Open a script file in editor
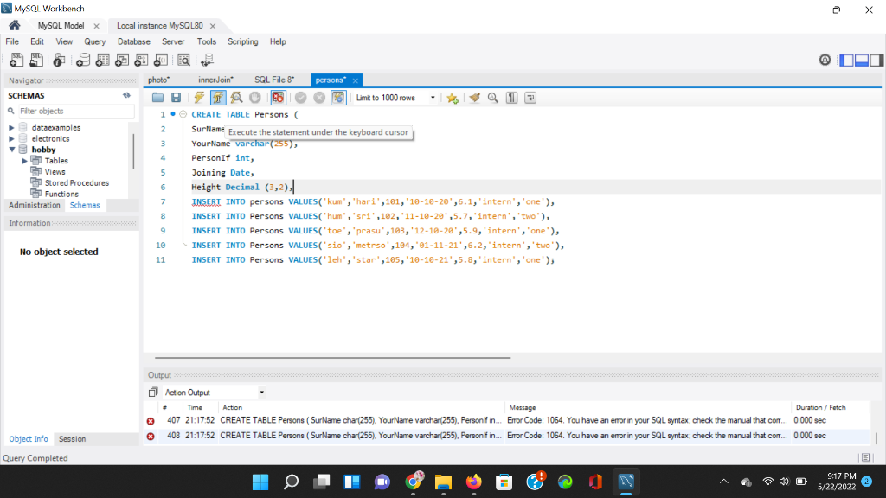Viewport: 886px width, 498px height. [x=157, y=98]
